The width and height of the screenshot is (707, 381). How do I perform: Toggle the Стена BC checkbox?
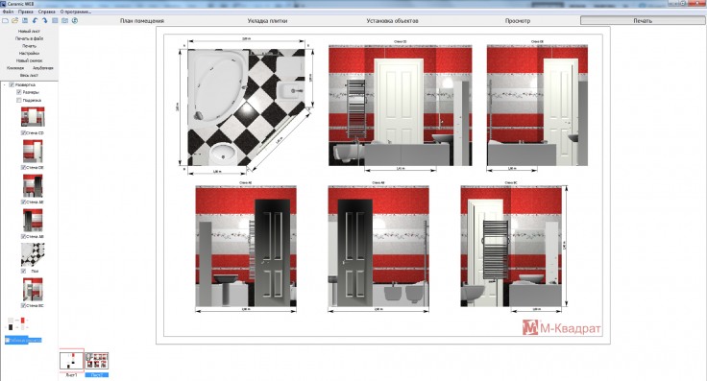click(23, 305)
